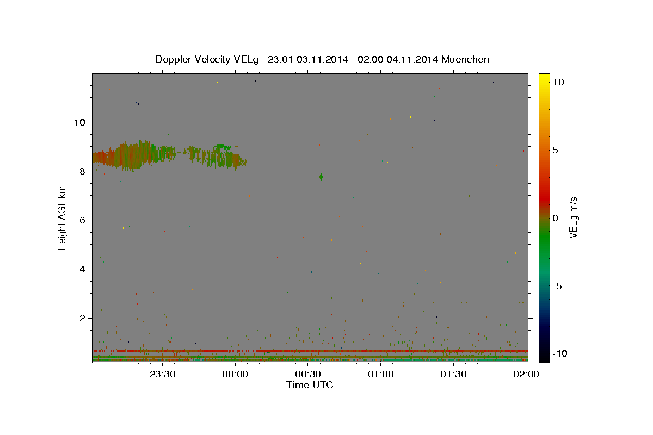Pick the yellow top of the colorbar
The width and height of the screenshot is (653, 435).
click(544, 79)
